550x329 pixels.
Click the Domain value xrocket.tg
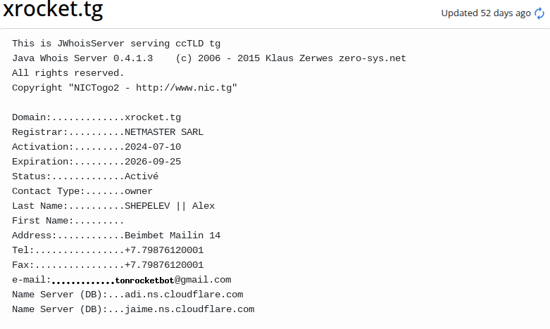click(x=153, y=117)
